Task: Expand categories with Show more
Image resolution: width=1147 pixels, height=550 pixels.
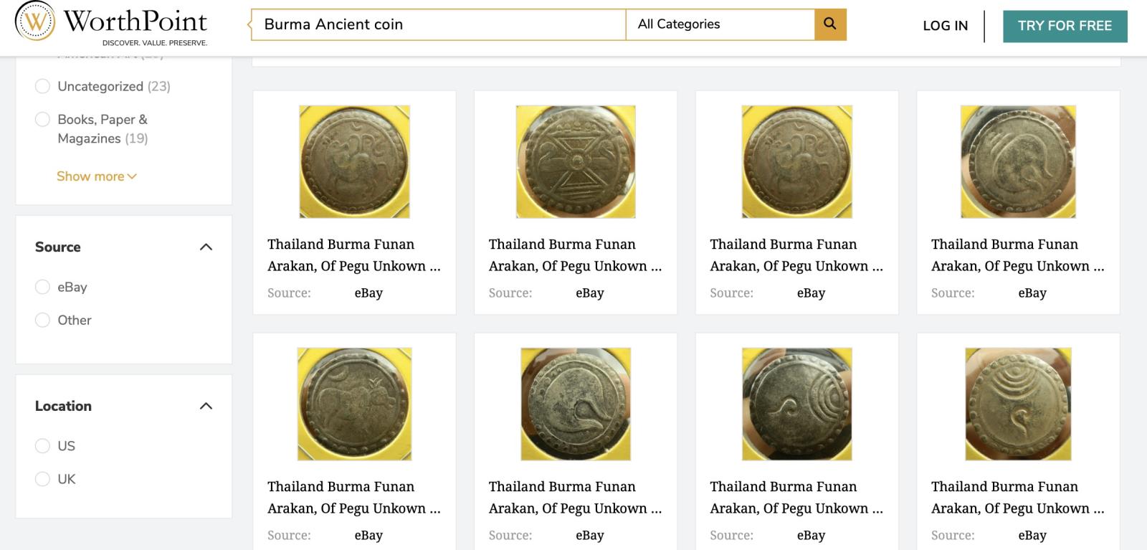Action: point(96,176)
